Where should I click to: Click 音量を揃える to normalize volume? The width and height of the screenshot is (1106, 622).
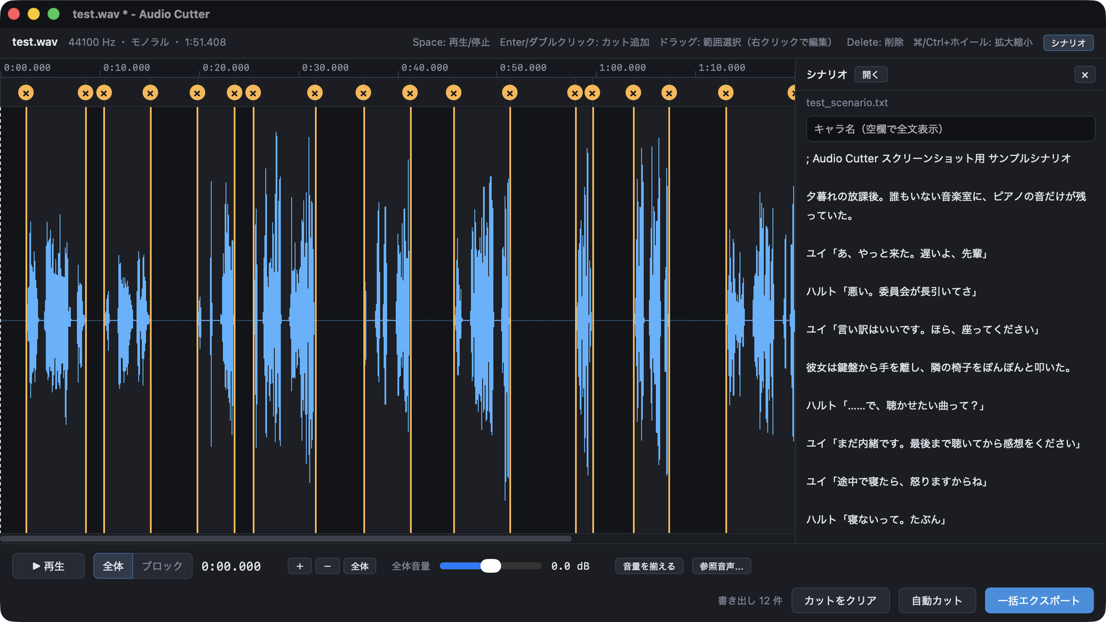[x=649, y=566]
